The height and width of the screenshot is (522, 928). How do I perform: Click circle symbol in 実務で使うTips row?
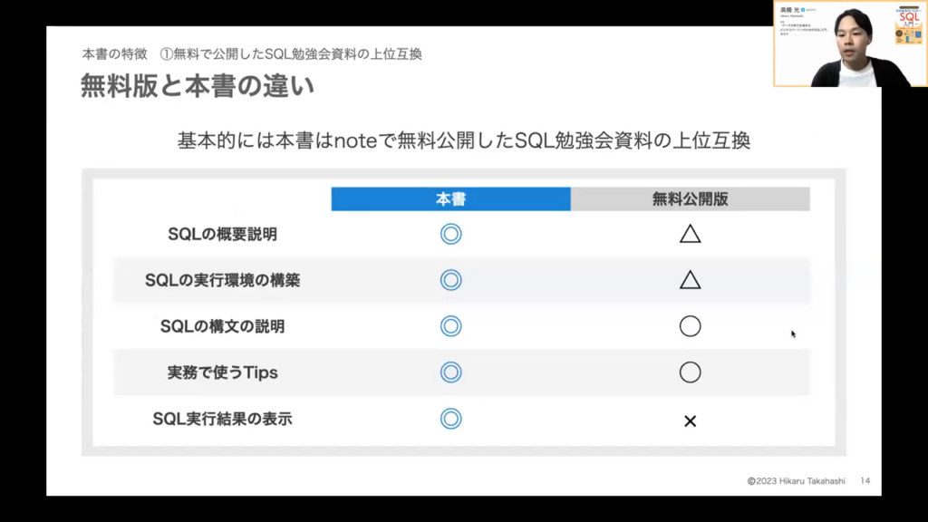click(690, 372)
